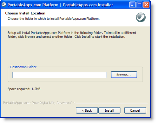Close the installer window
Screen dimensions: 156x123
[x=146, y=5]
